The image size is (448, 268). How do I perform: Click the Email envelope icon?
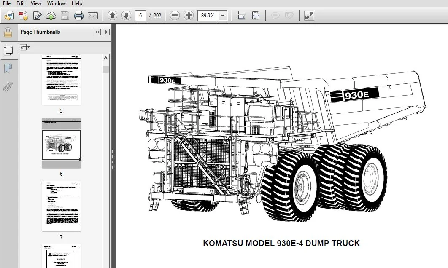(x=92, y=16)
